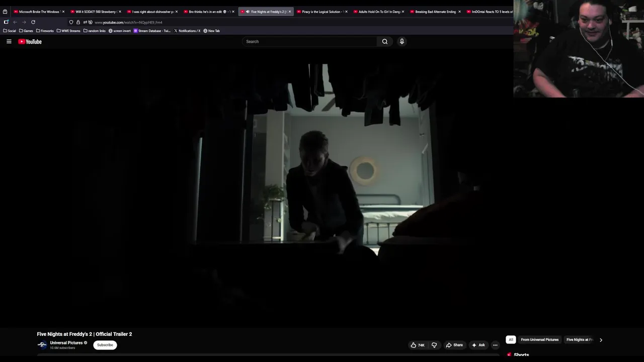This screenshot has width=644, height=362.
Task: Open shield tracking protection icon
Action: (x=71, y=22)
